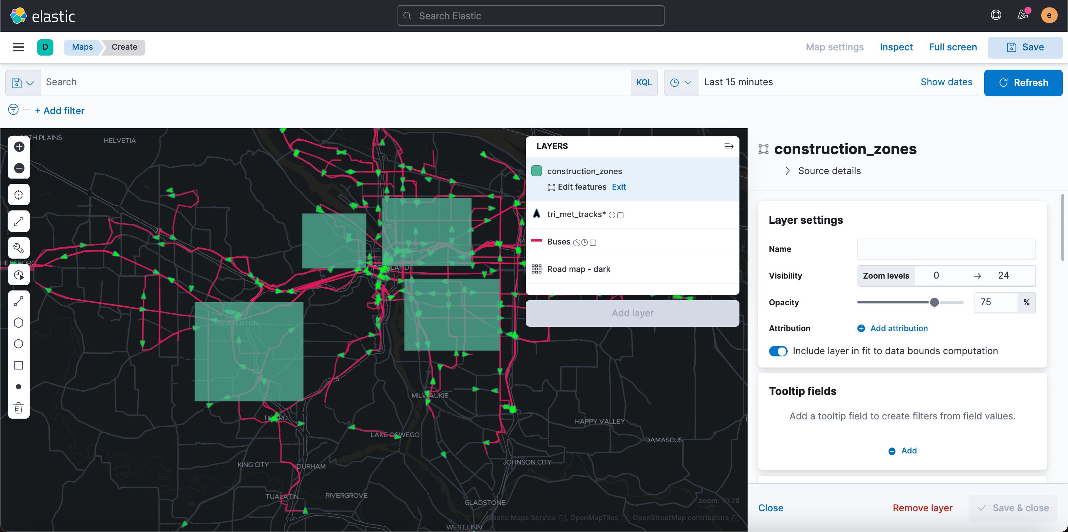Open the time picker quick select dropdown
This screenshot has width=1068, height=532.
click(681, 83)
